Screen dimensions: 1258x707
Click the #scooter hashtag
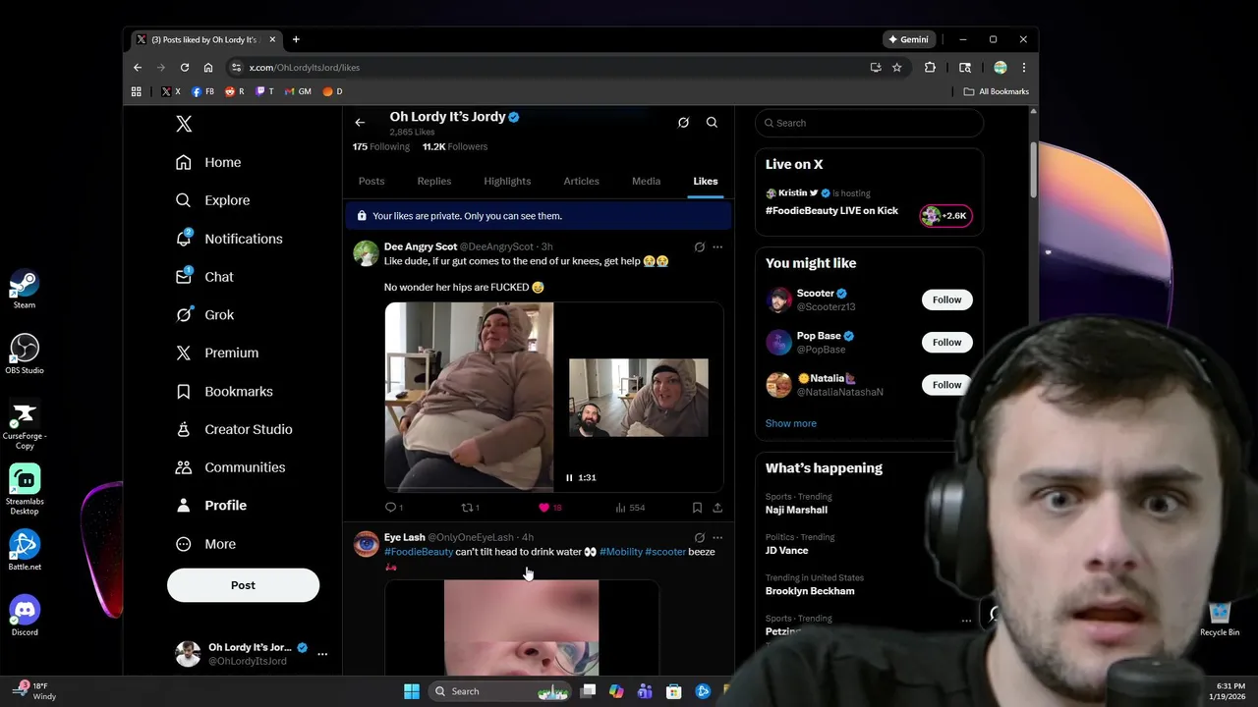click(x=665, y=552)
